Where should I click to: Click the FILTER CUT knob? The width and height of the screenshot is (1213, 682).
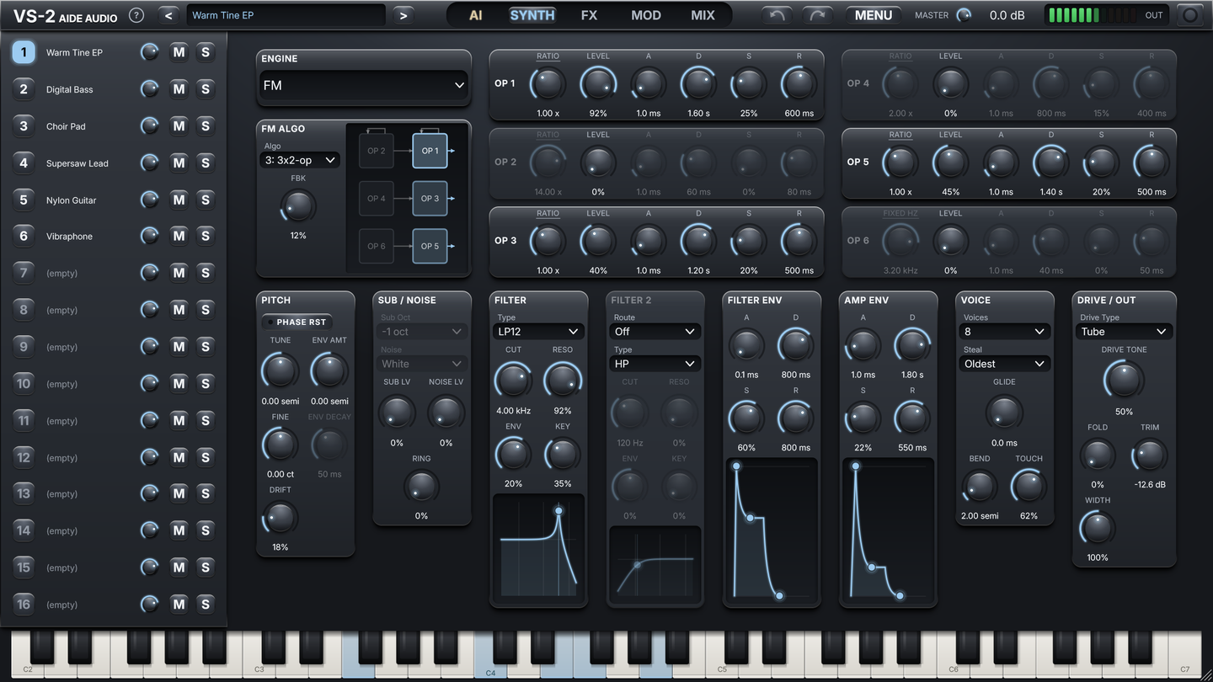tap(513, 381)
